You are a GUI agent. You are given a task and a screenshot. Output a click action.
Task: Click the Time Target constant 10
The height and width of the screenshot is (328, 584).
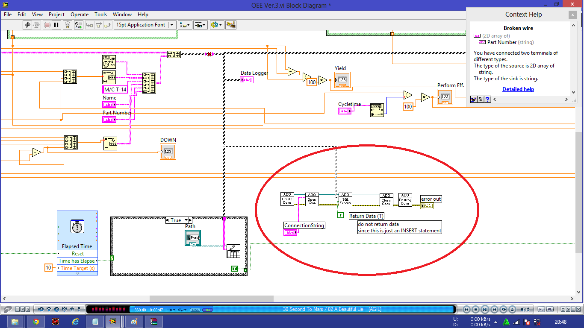48,268
